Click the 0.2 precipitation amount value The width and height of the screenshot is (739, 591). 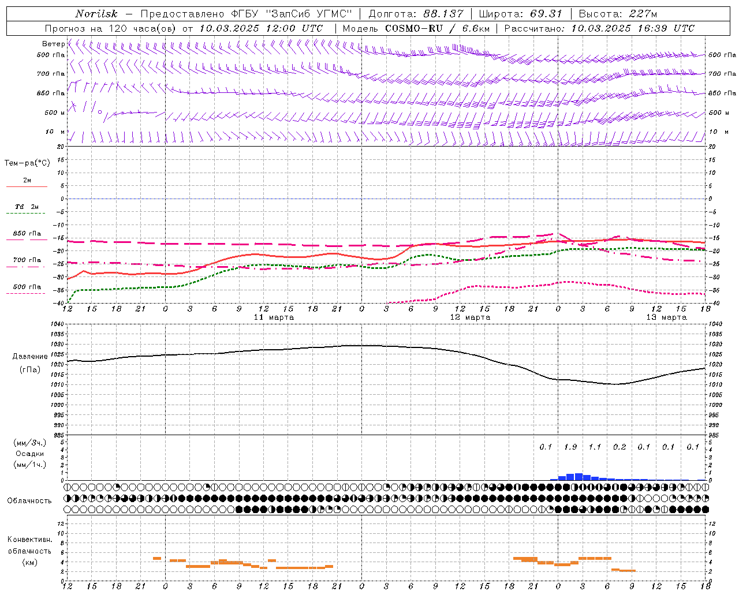(x=619, y=447)
